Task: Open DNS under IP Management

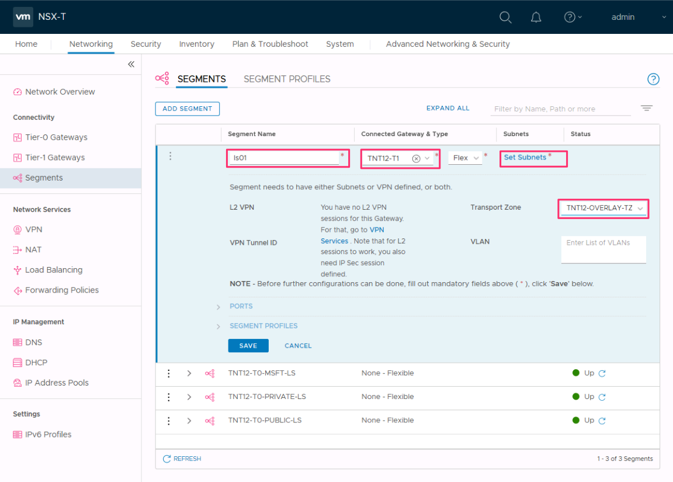Action: (x=16, y=342)
